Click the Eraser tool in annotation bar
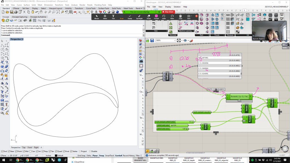Viewport: 290px width, 163px height. click(x=149, y=17)
